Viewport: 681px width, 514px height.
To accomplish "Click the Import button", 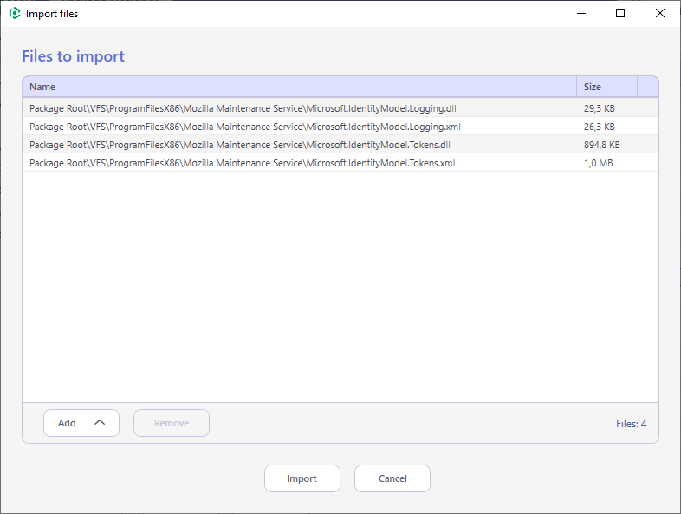I will [302, 478].
